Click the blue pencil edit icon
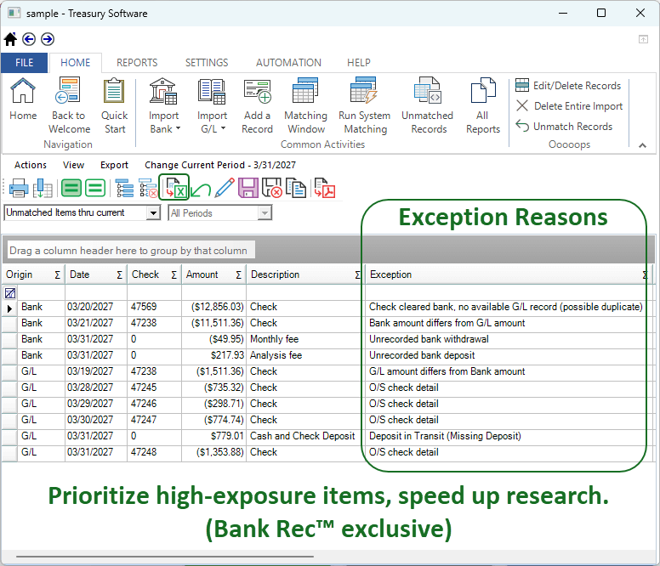Image resolution: width=660 pixels, height=566 pixels. (225, 188)
